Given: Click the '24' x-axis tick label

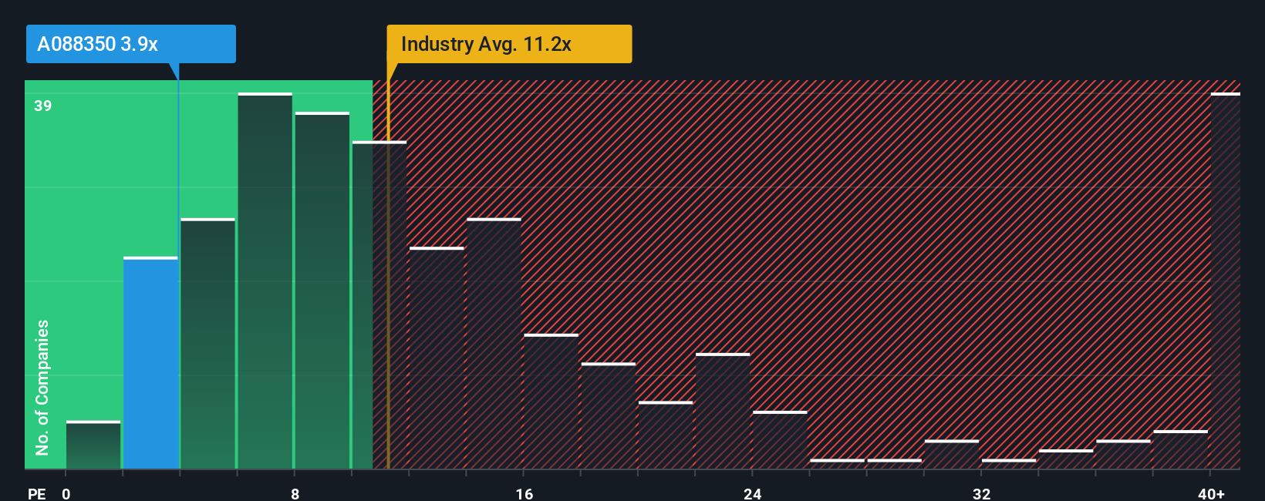Looking at the screenshot, I should click(x=752, y=494).
